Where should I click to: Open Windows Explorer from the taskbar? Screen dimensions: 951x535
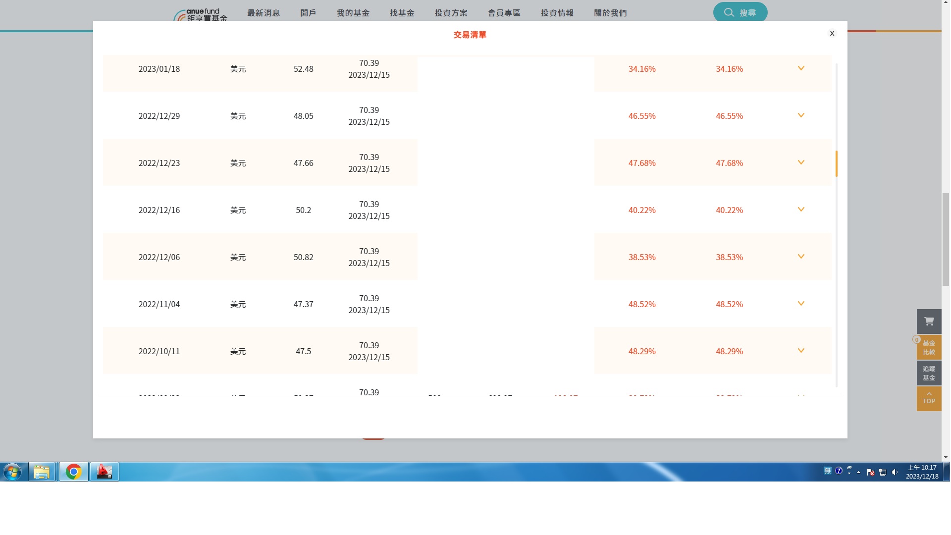[x=42, y=472]
